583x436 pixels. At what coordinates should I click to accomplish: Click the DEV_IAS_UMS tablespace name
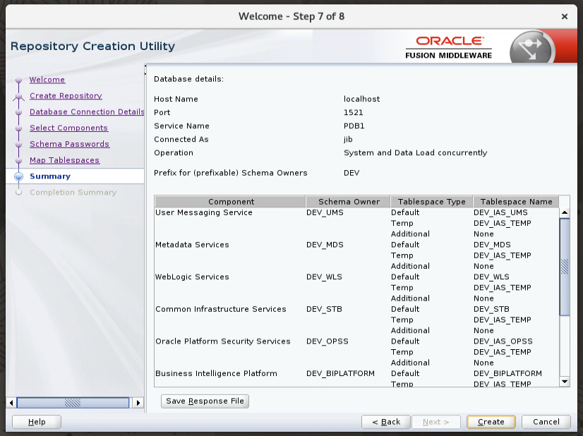click(500, 212)
